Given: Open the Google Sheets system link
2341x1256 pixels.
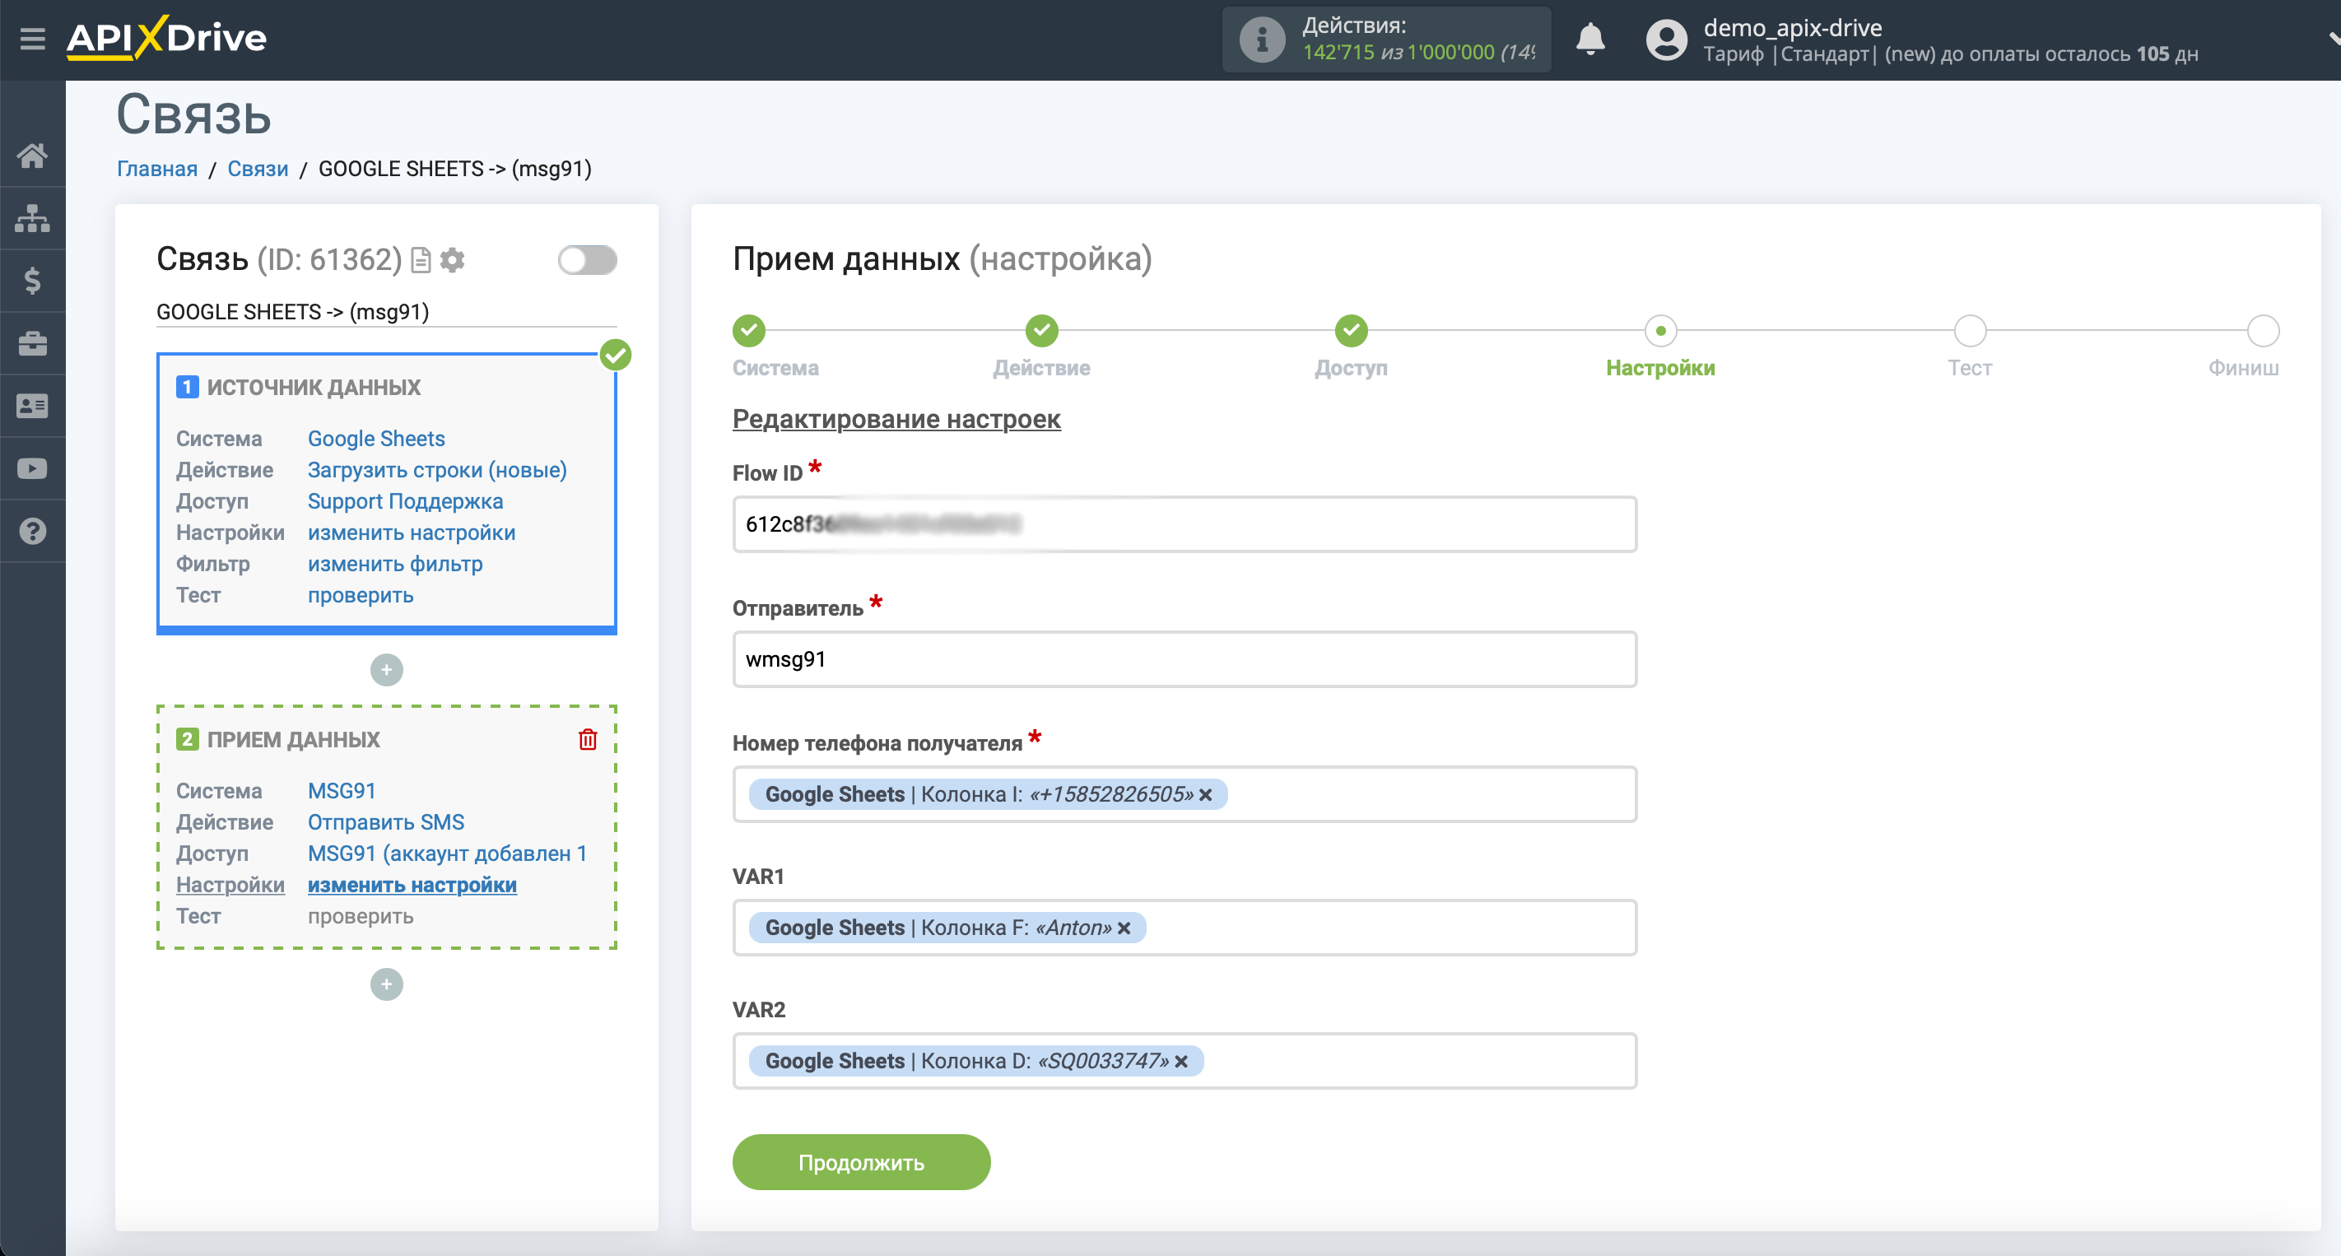Looking at the screenshot, I should pyautogui.click(x=376, y=439).
